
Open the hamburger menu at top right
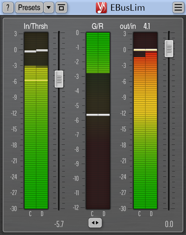pyautogui.click(x=178, y=7)
